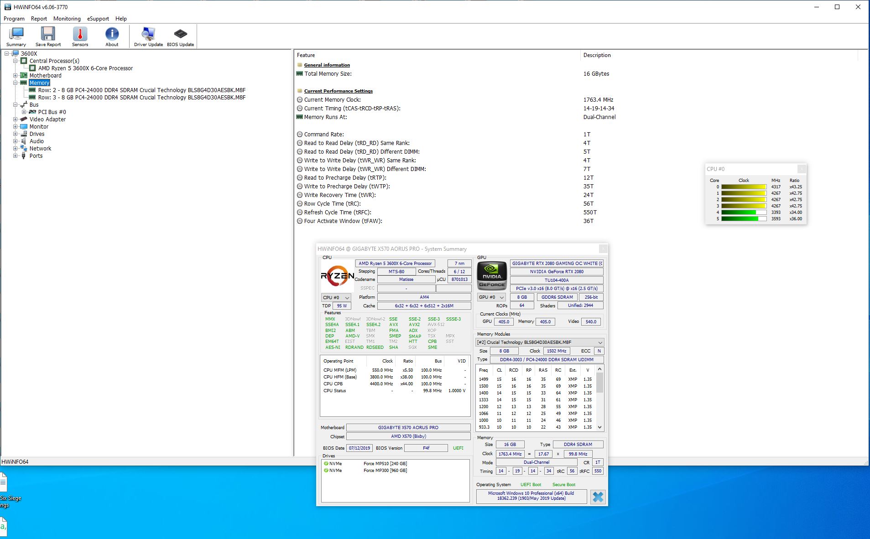Viewport: 870px width, 539px height.
Task: Click the Ryzen logo in System Summary
Action: pyautogui.click(x=337, y=275)
